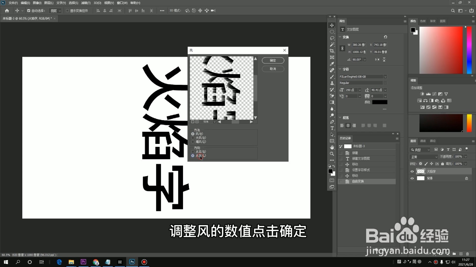Select the Horizontal Type tool
This screenshot has height=267, width=476.
(x=332, y=128)
